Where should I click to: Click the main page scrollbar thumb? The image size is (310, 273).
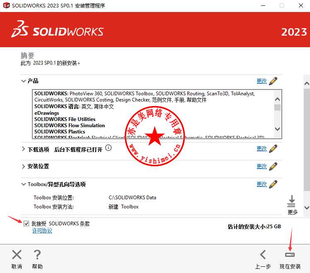click(x=307, y=140)
